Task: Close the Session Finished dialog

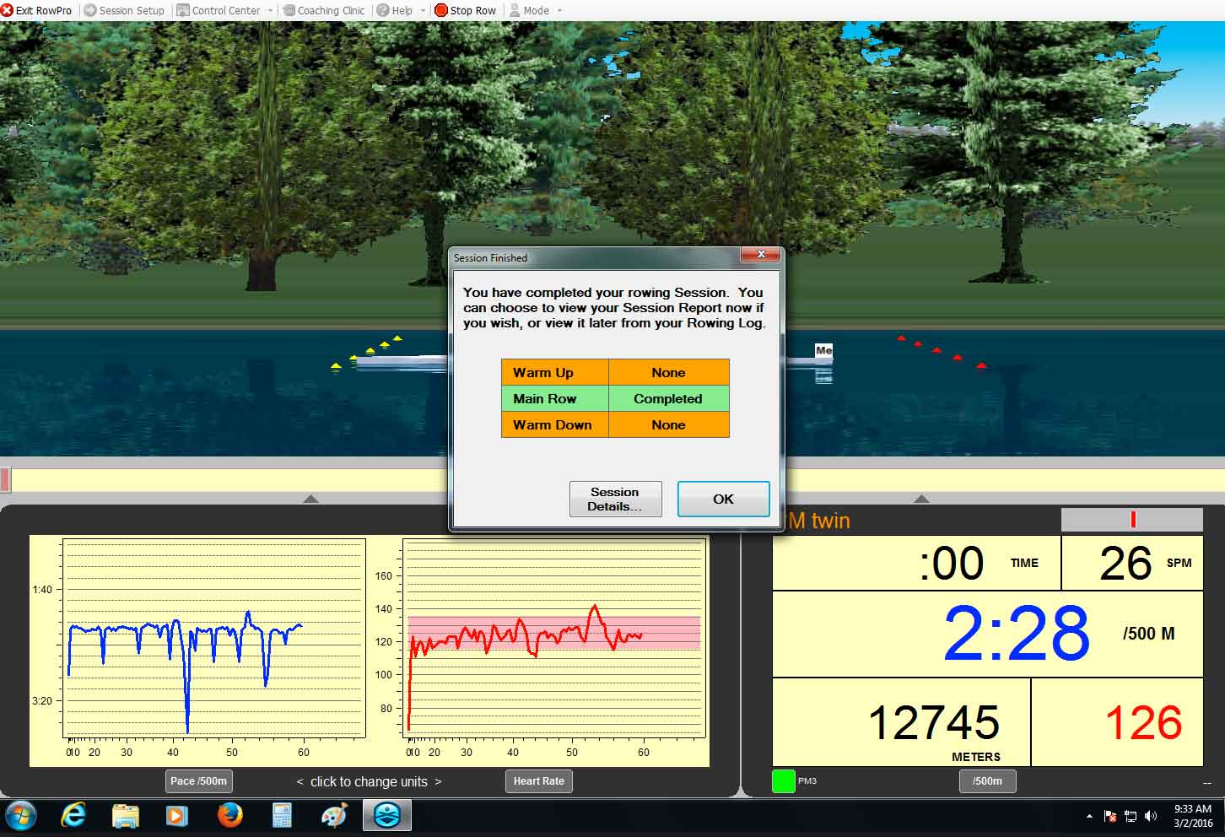Action: 761,254
